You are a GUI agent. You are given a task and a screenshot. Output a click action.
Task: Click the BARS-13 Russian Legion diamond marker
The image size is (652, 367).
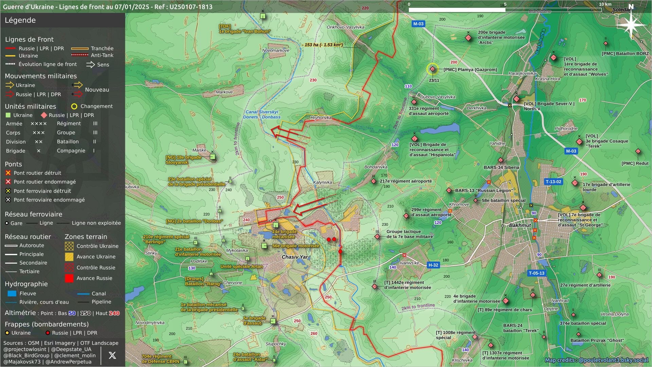449,191
